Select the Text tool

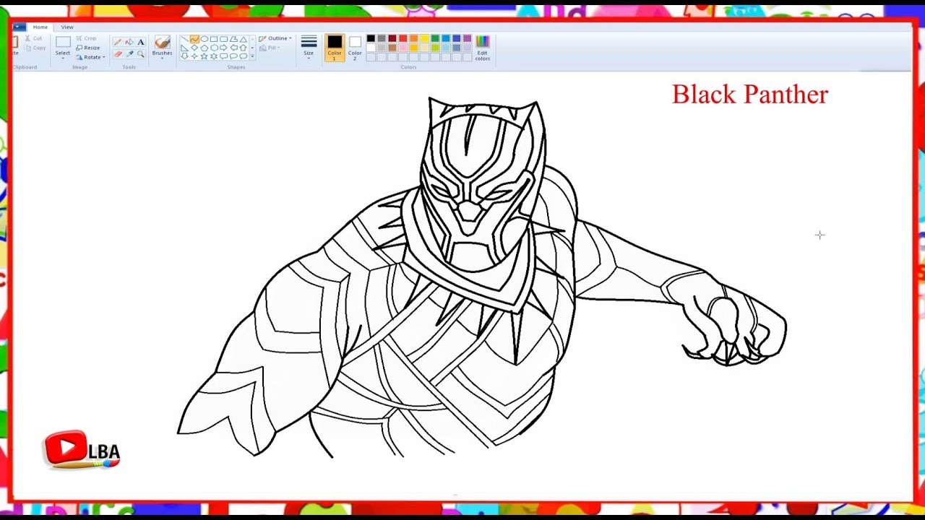139,42
